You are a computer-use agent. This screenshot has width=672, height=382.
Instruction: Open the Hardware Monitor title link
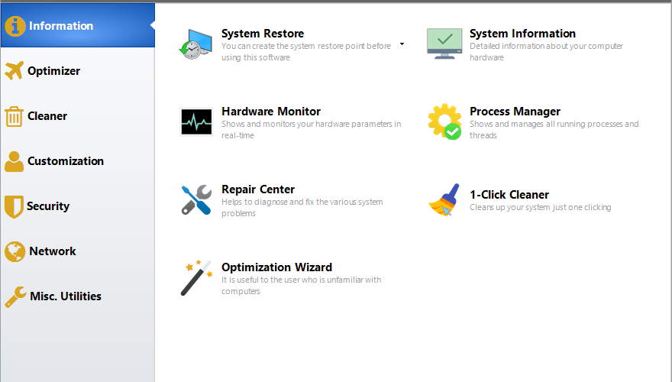(x=271, y=112)
